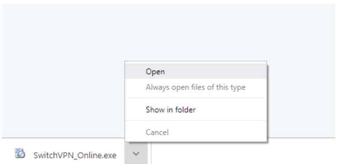Screen dimensions: 337x164
Task: Launch the downloaded file via Open
Action: [x=196, y=71]
